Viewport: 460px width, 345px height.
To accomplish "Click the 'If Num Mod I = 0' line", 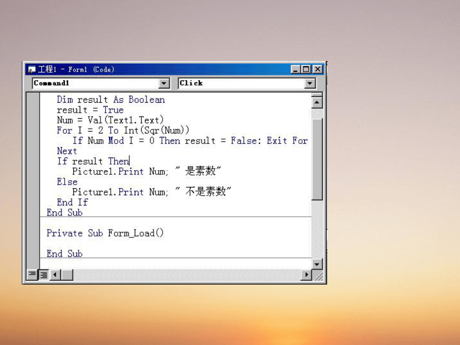I will 190,141.
